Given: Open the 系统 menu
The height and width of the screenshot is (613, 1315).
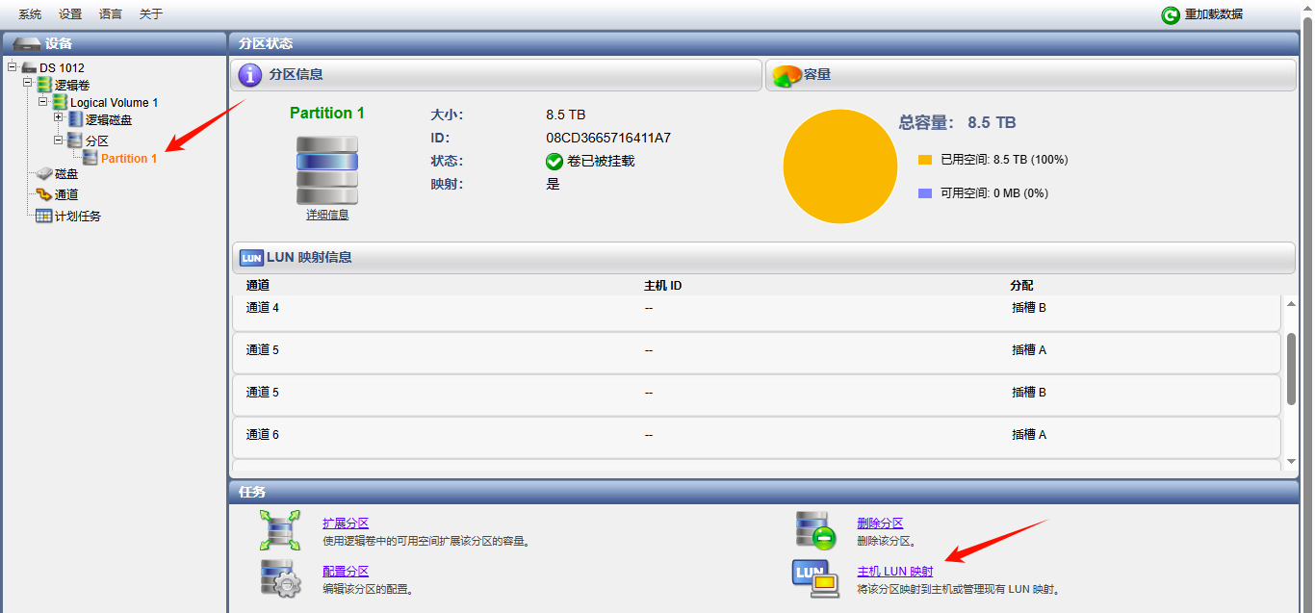Looking at the screenshot, I should (30, 14).
